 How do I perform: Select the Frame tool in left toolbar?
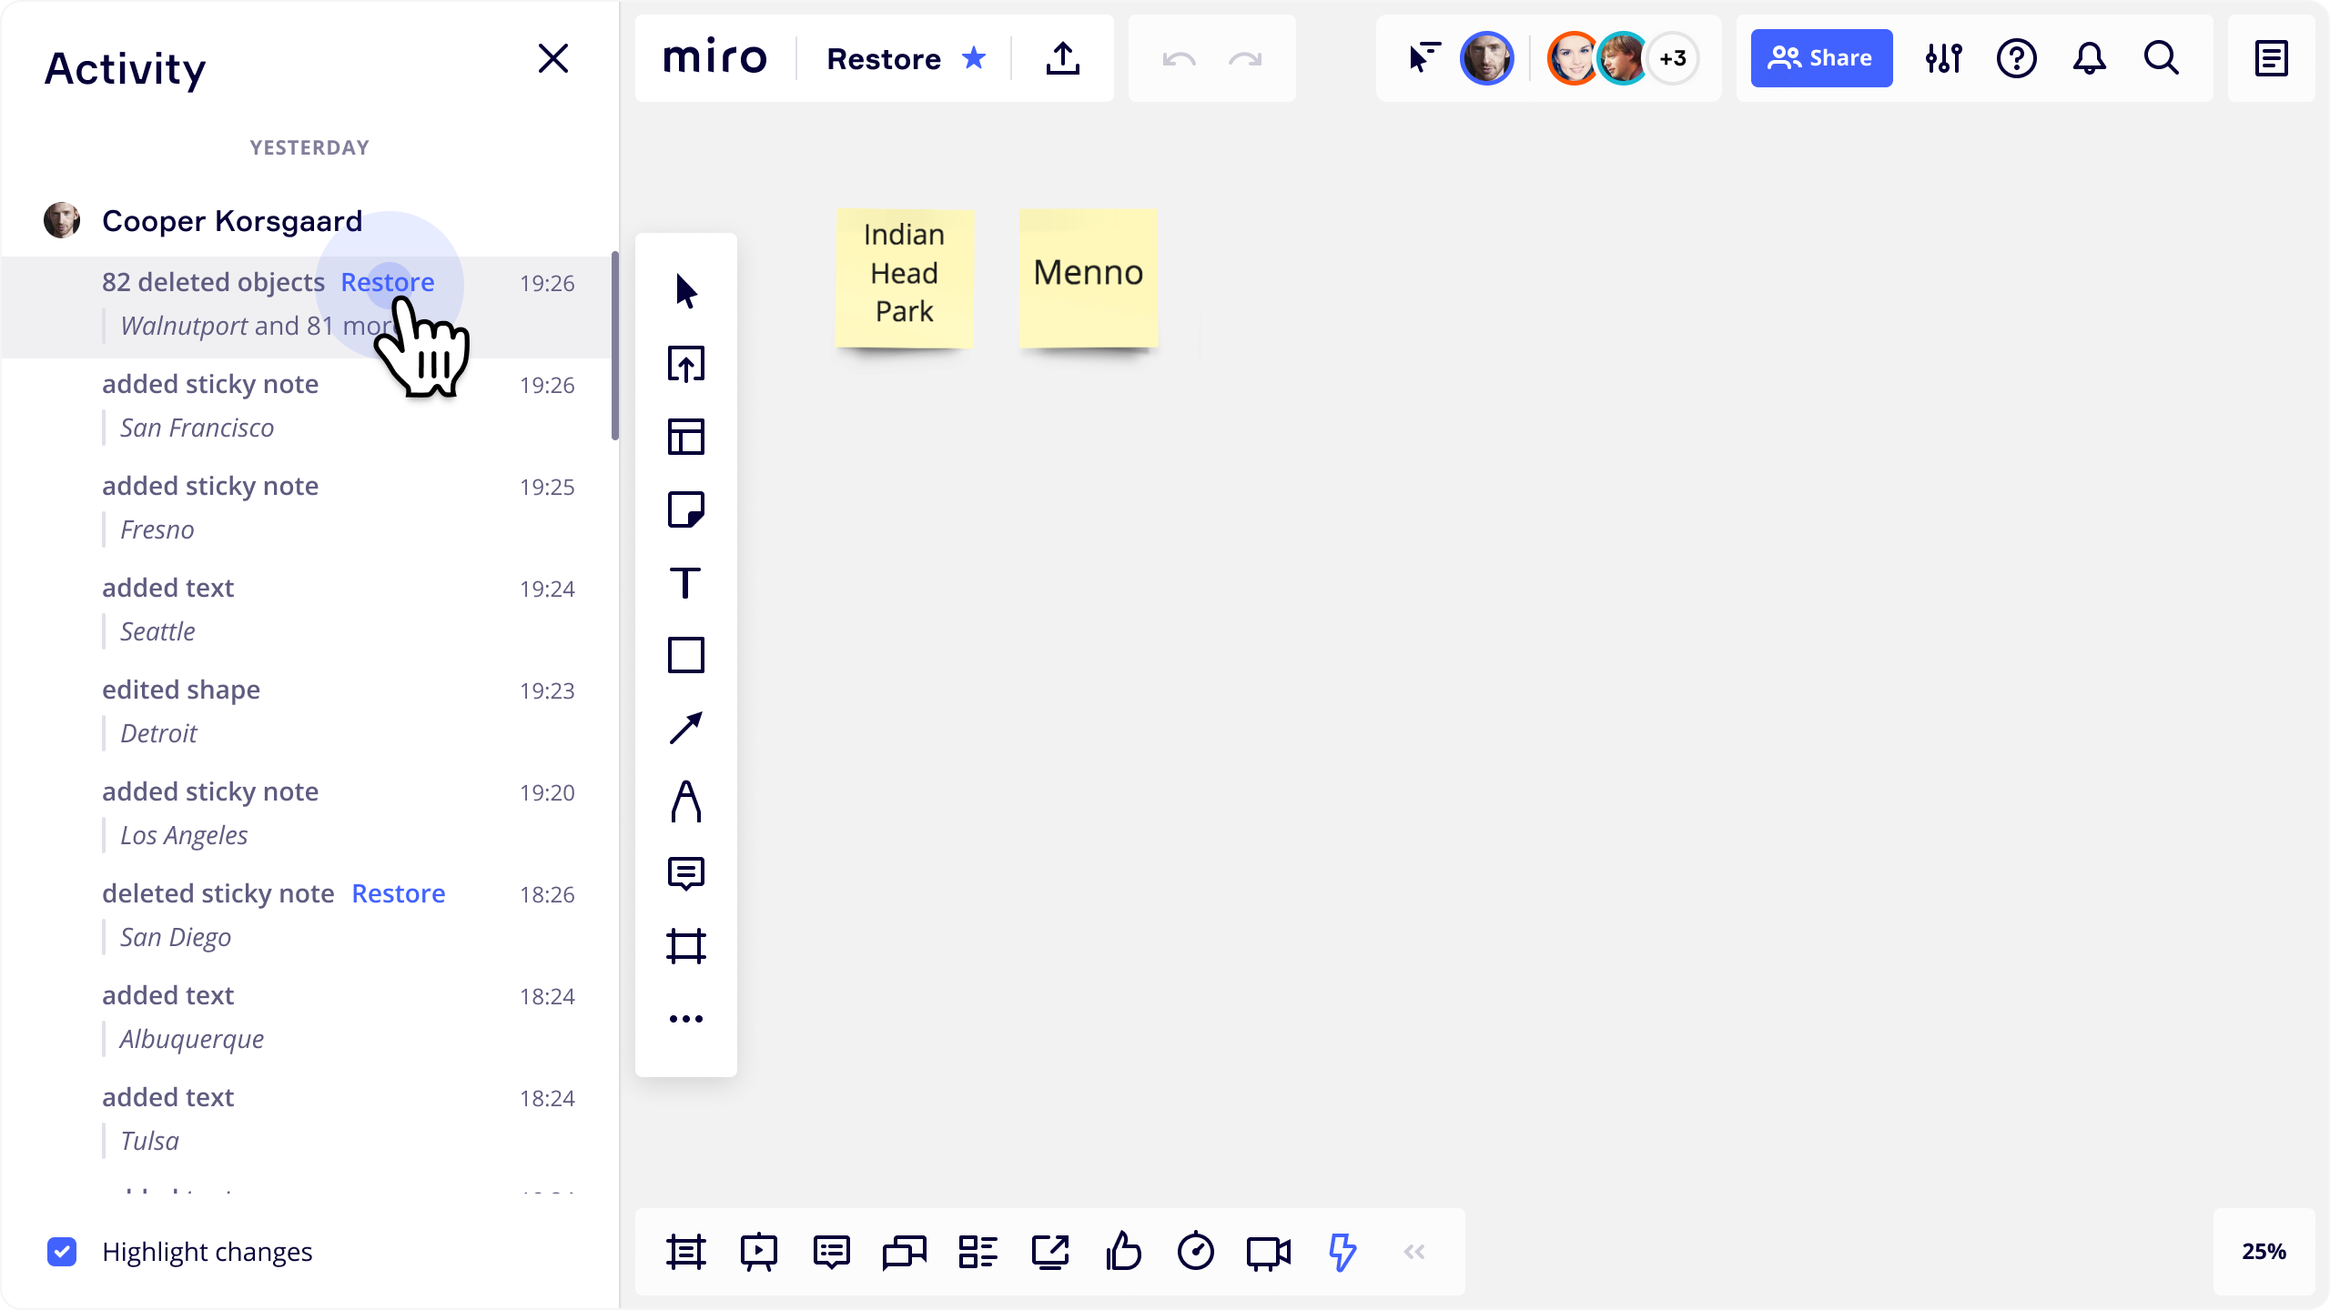click(686, 946)
